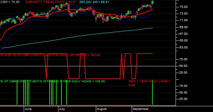Click the new 1 year daily highs label
Viewport: 213px width, 112px height.
pyautogui.click(x=53, y=81)
